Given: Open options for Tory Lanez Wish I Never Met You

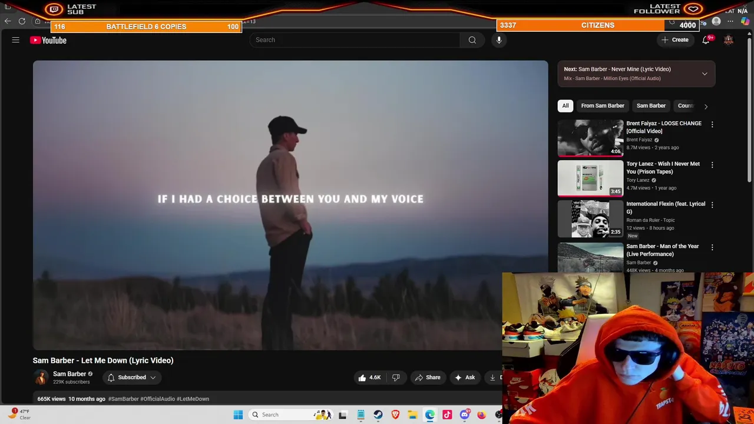Looking at the screenshot, I should tap(712, 165).
